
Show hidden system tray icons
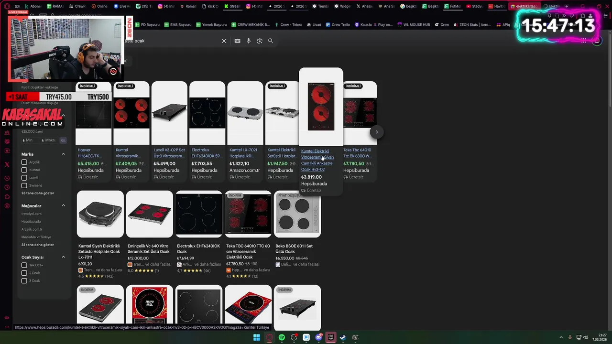pyautogui.click(x=561, y=337)
